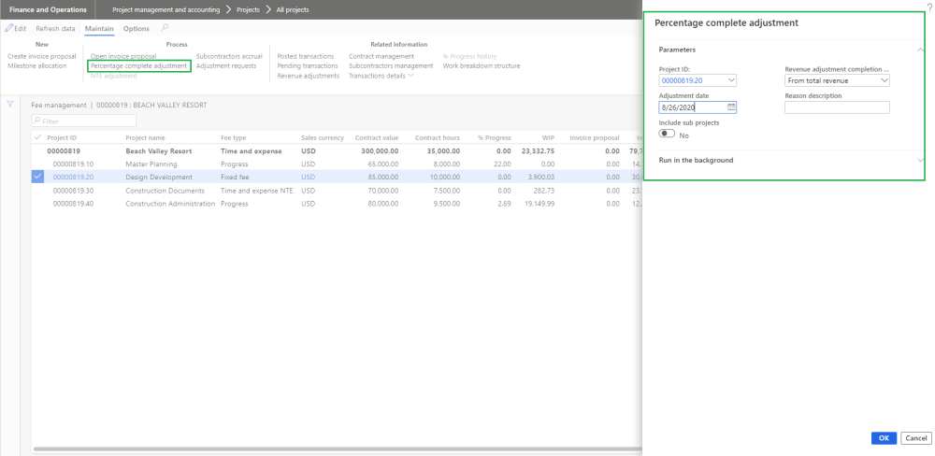Viewport: 935px width, 456px height.
Task: Toggle Include sub projects switch
Action: tap(667, 135)
